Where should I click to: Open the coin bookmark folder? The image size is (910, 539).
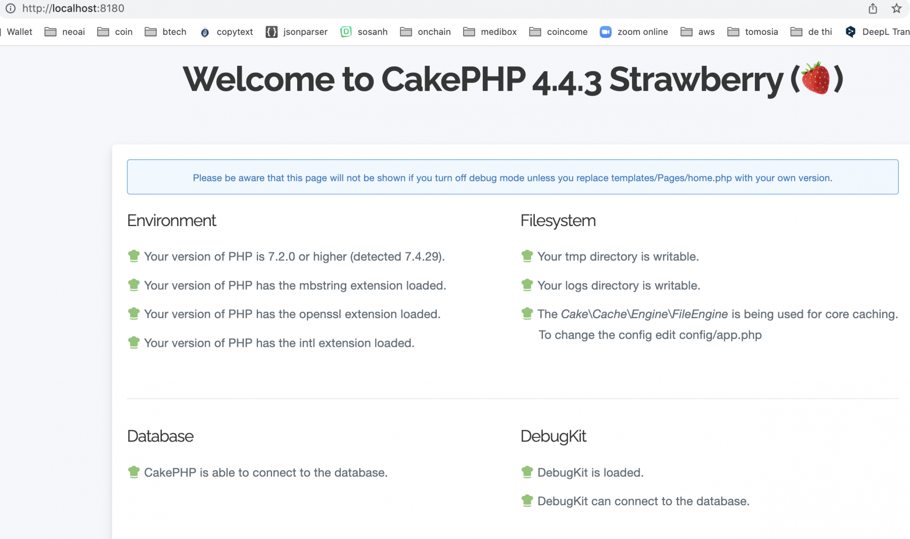click(x=115, y=32)
